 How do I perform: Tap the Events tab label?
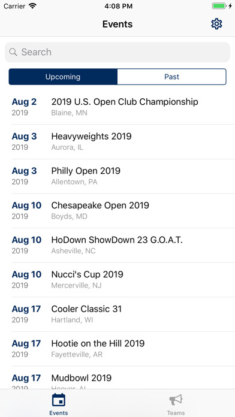(x=59, y=413)
